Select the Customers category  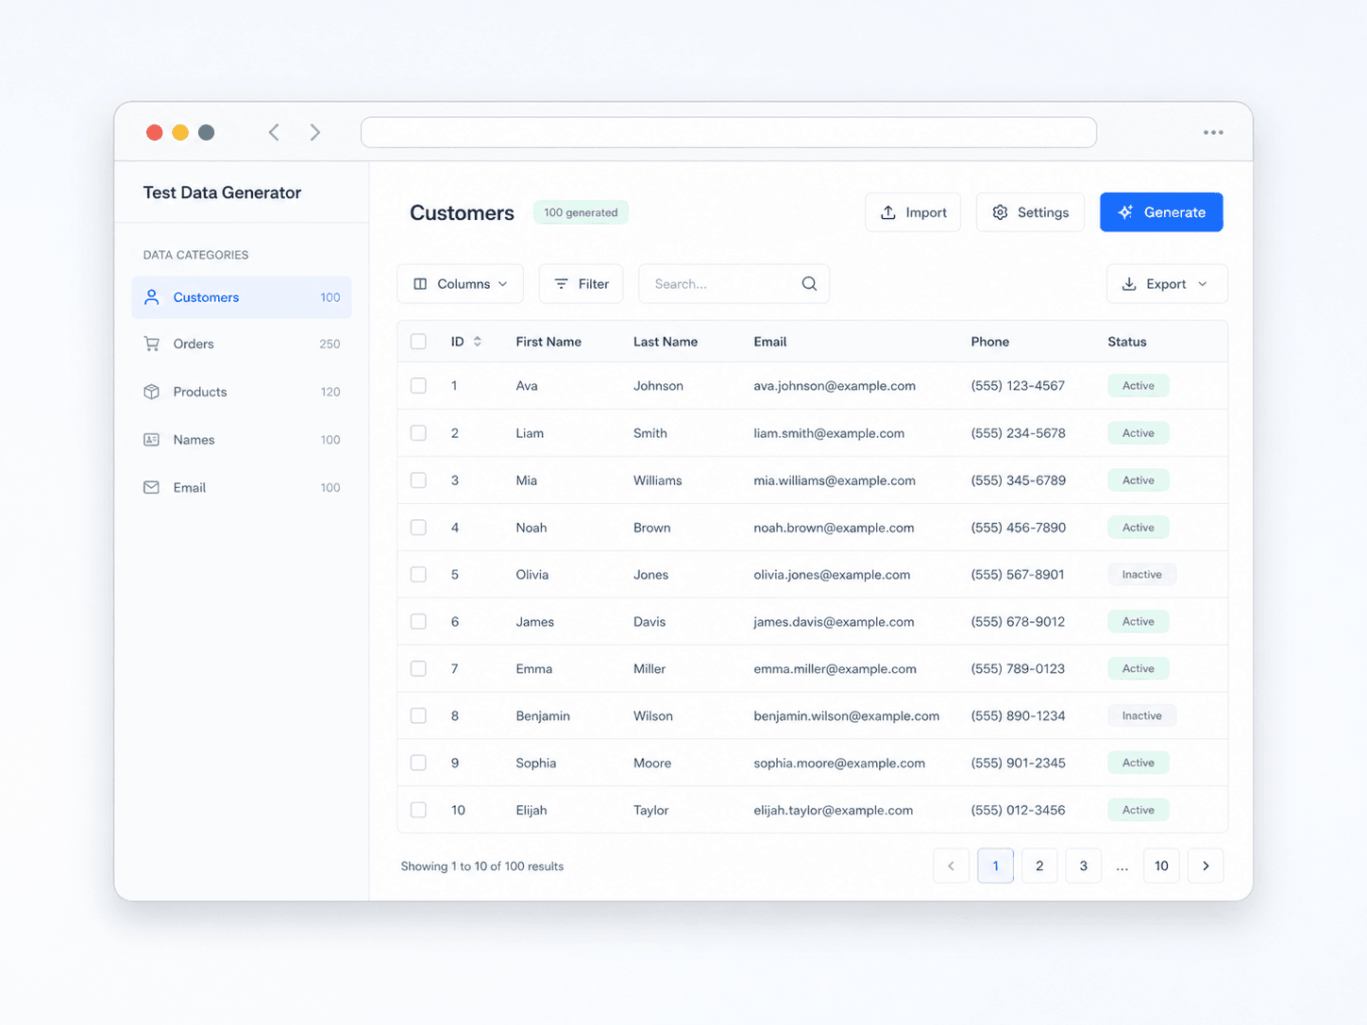pyautogui.click(x=242, y=297)
